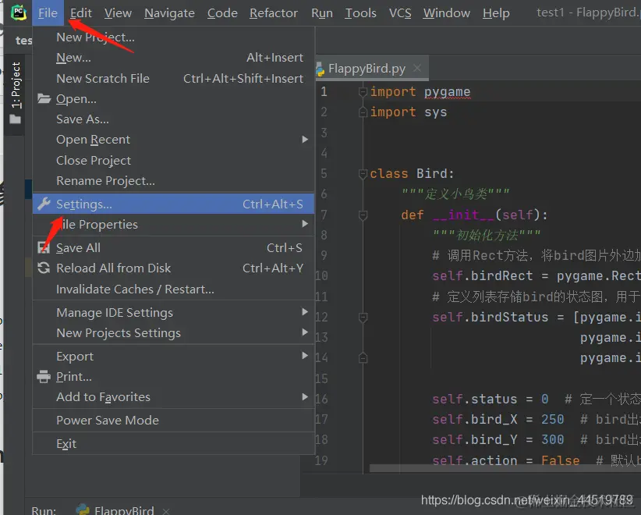Click 'self.bird_Y = 300' code line
The height and width of the screenshot is (515, 641).
coord(498,439)
